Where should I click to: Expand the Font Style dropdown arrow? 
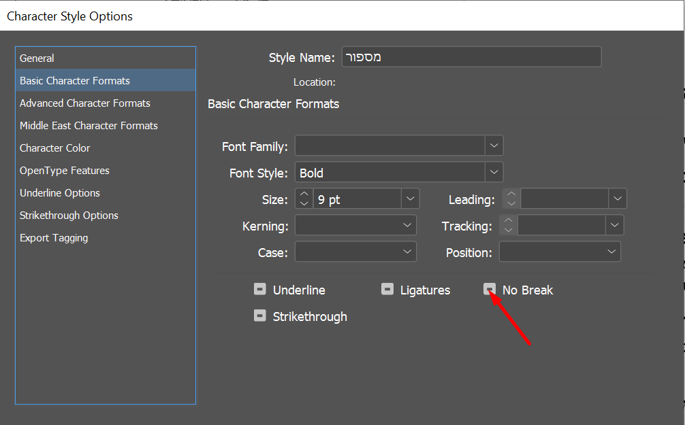(x=494, y=172)
